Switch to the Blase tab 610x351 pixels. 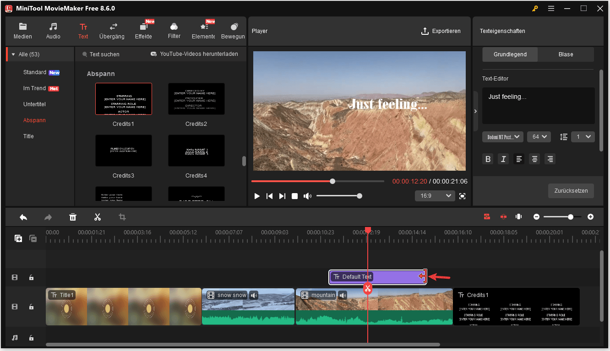click(x=566, y=54)
